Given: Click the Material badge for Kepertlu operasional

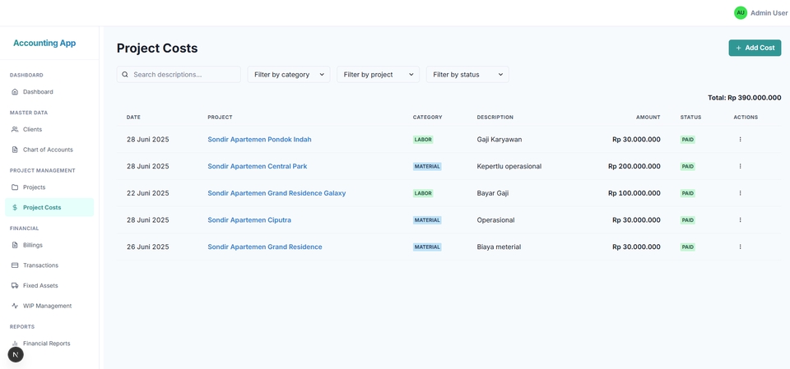Looking at the screenshot, I should coord(427,166).
